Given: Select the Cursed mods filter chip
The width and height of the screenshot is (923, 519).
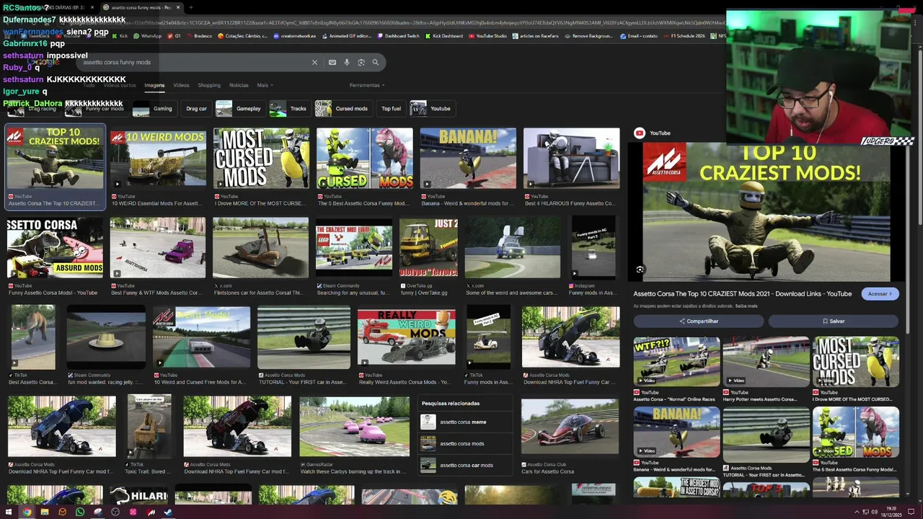Looking at the screenshot, I should click(x=343, y=109).
